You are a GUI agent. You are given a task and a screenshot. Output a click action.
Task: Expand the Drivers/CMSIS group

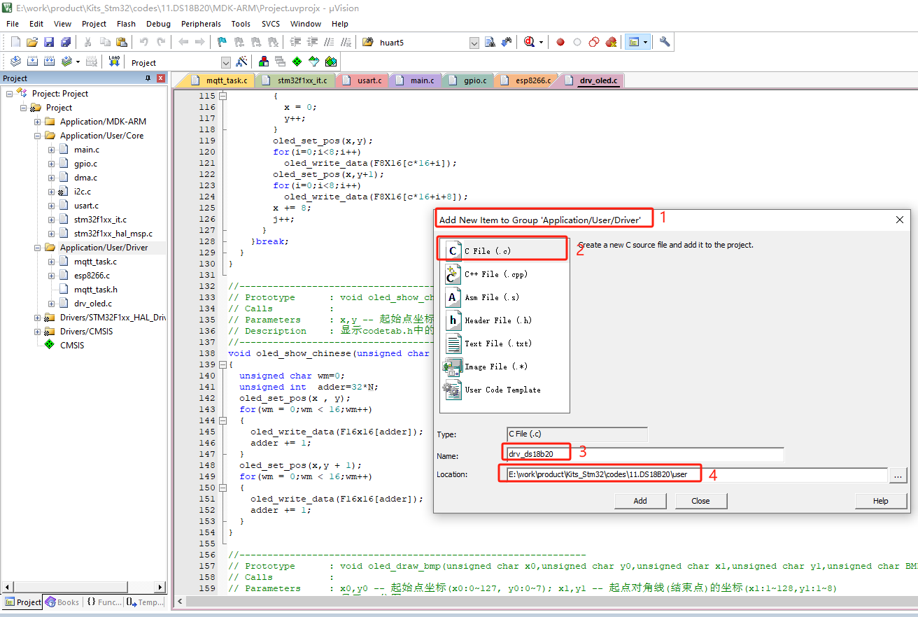coord(38,332)
